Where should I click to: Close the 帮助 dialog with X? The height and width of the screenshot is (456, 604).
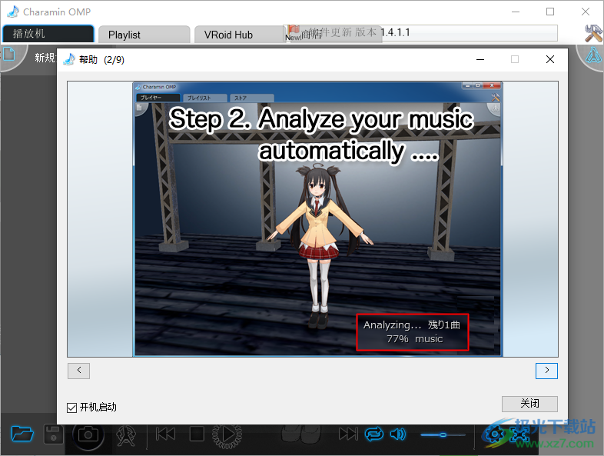(550, 59)
